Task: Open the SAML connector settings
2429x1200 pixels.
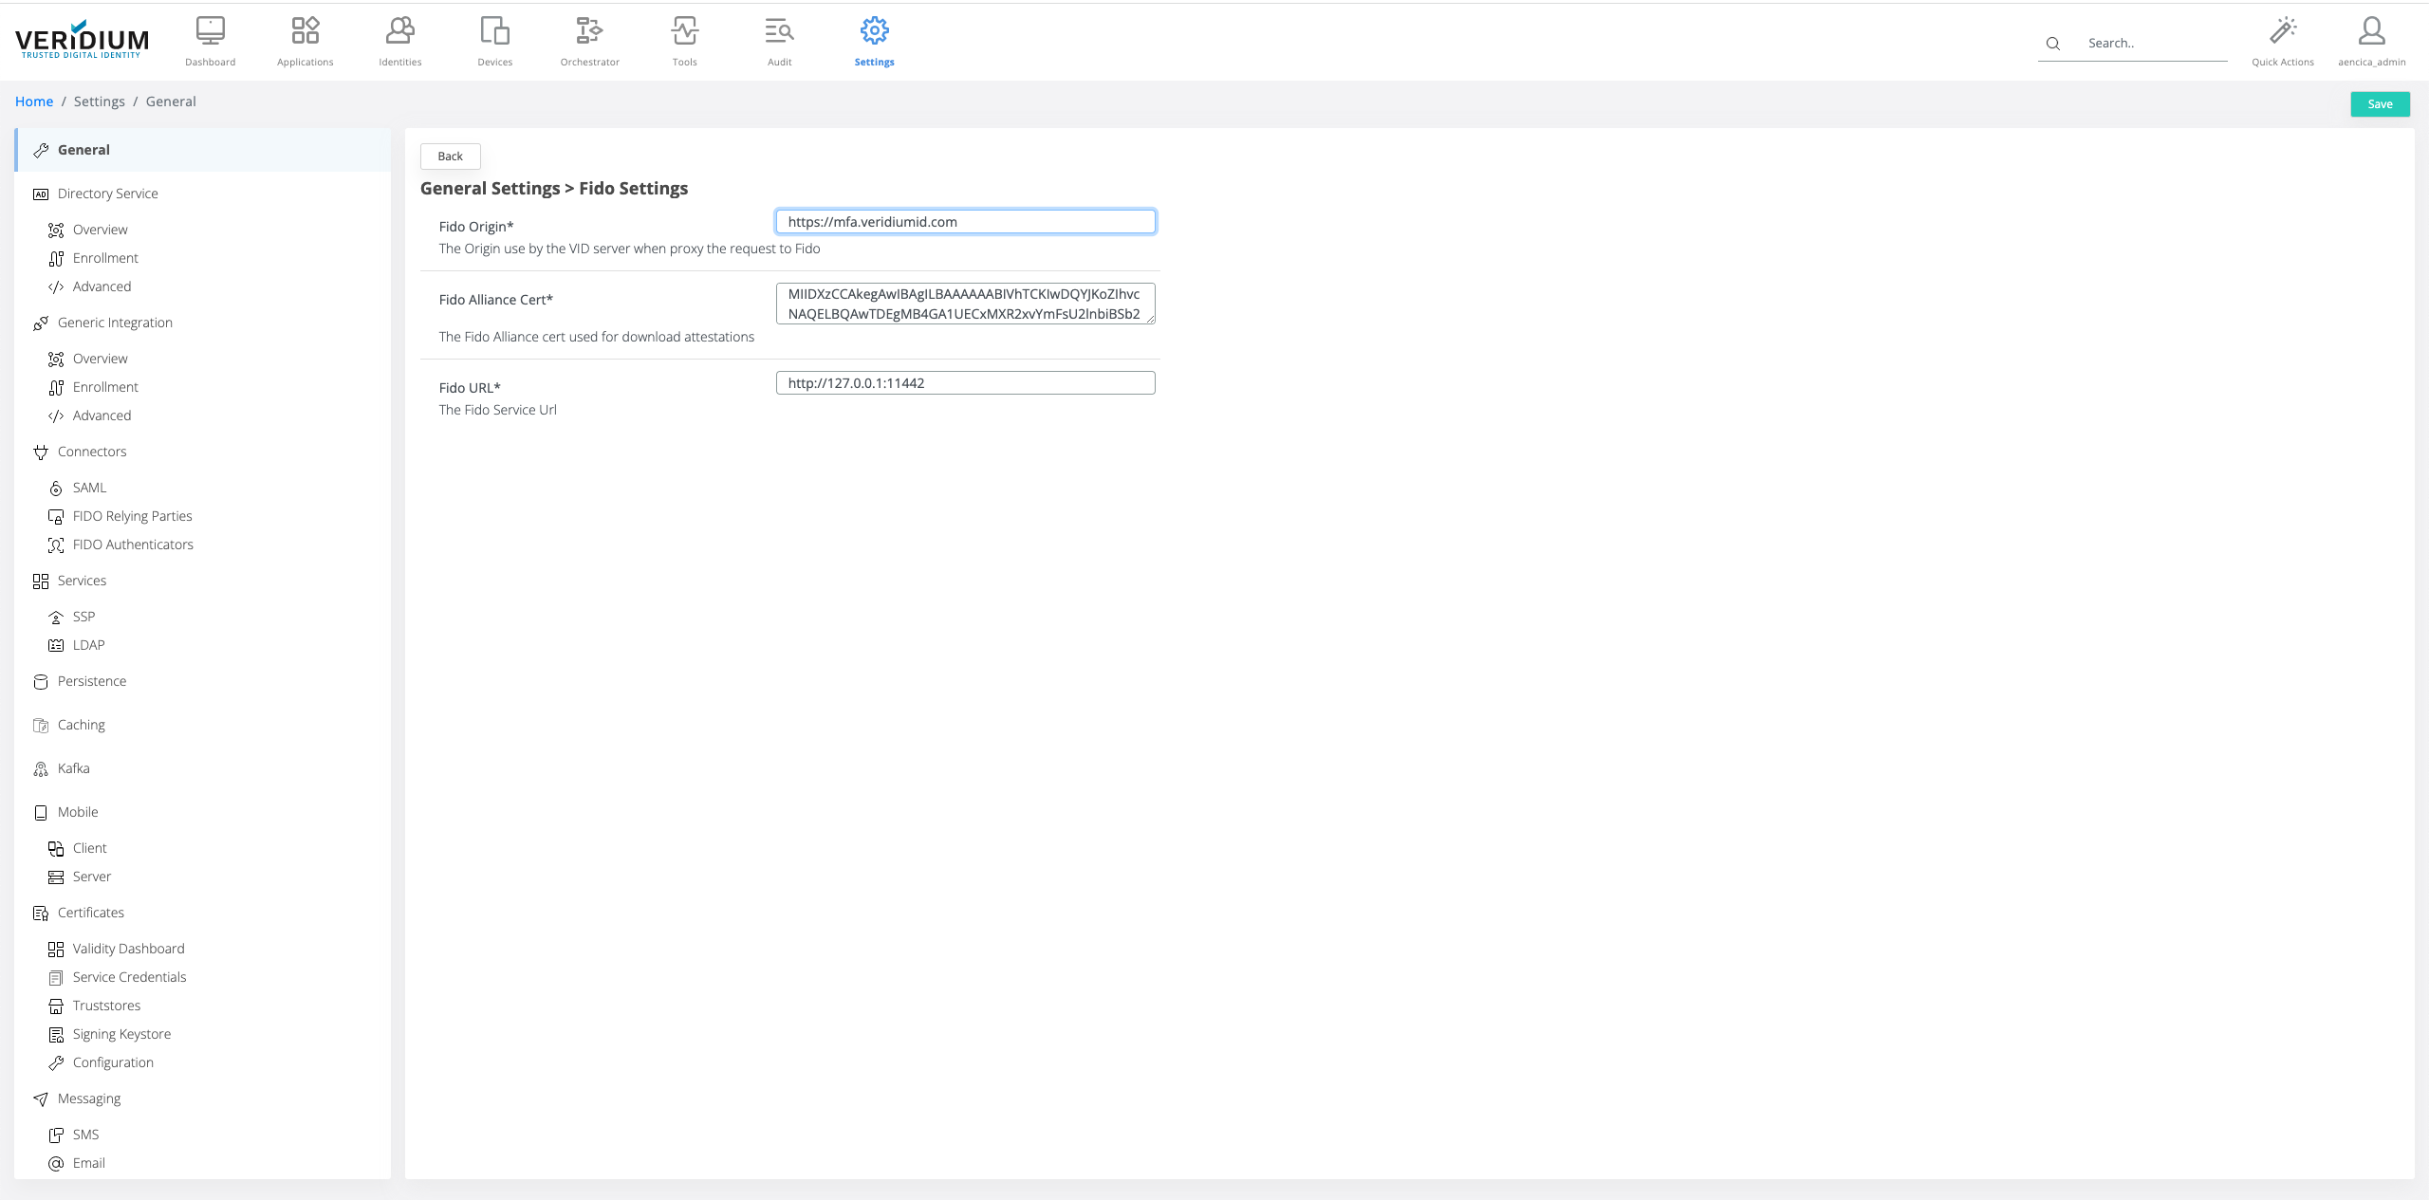Action: click(89, 488)
